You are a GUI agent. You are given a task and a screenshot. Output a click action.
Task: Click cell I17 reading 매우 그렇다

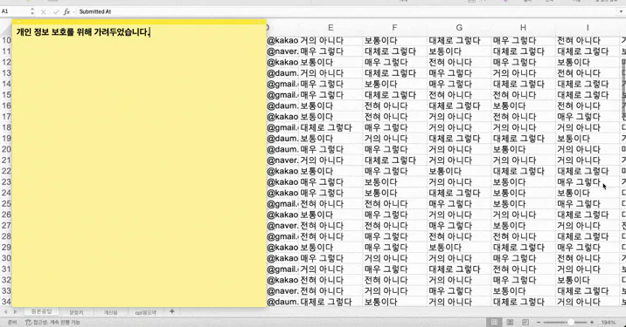(x=588, y=117)
